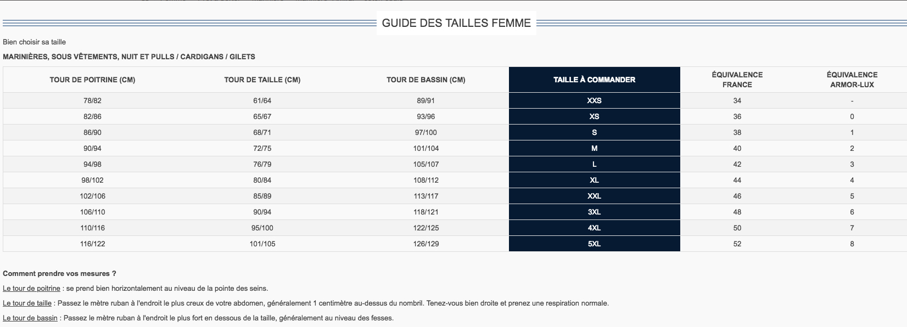
Task: Click hip measurement "113/117"
Action: point(426,196)
